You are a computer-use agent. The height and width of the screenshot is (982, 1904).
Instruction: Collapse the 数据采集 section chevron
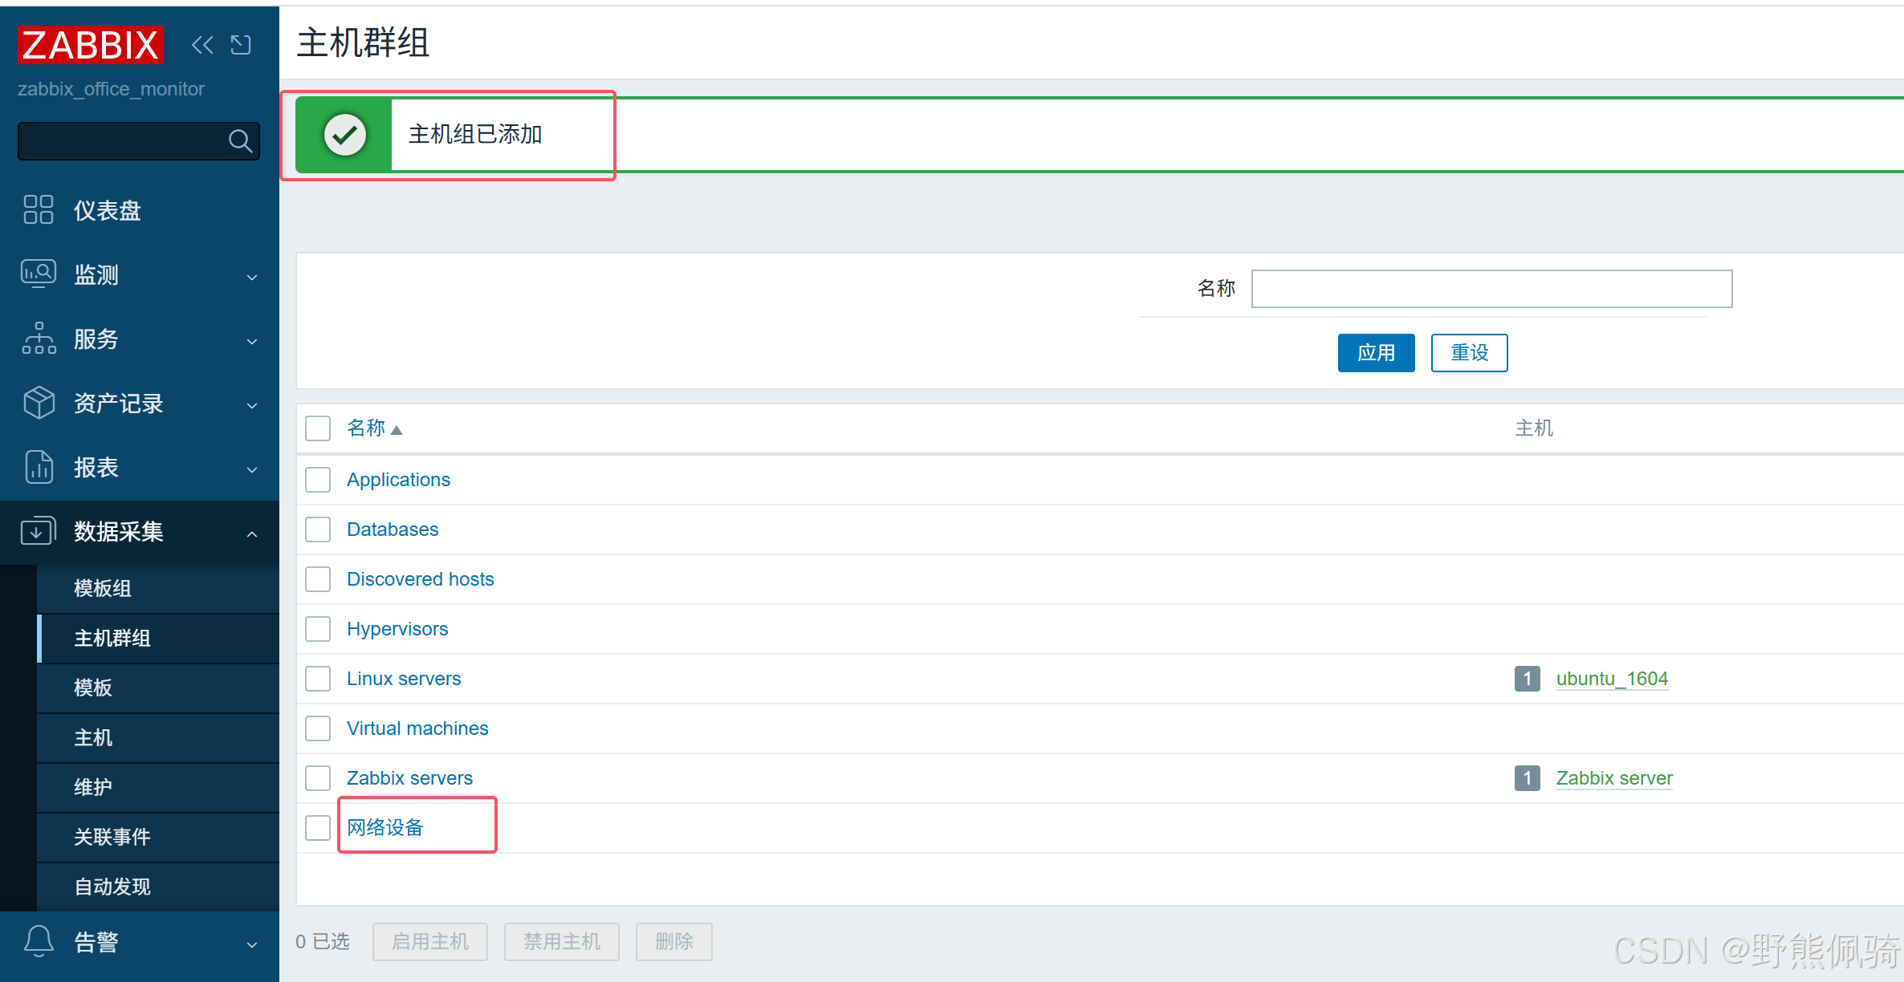pyautogui.click(x=252, y=533)
